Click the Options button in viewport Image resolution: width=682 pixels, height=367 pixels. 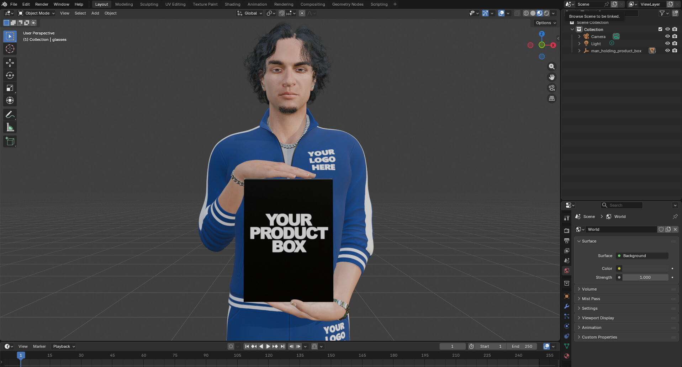tap(545, 23)
